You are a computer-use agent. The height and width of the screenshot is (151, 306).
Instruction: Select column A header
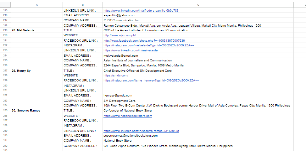pyautogui.click(x=37, y=5)
